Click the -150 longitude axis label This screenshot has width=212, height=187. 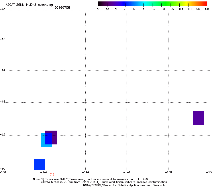coord(3,172)
